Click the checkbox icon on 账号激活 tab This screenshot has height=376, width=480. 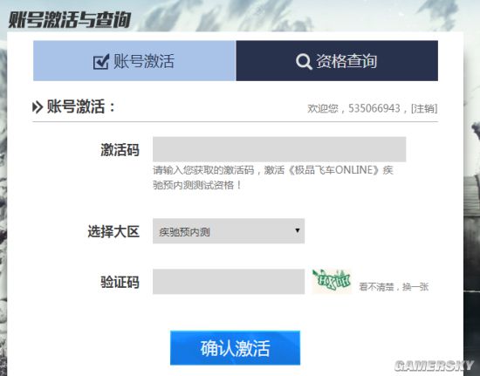coord(101,61)
